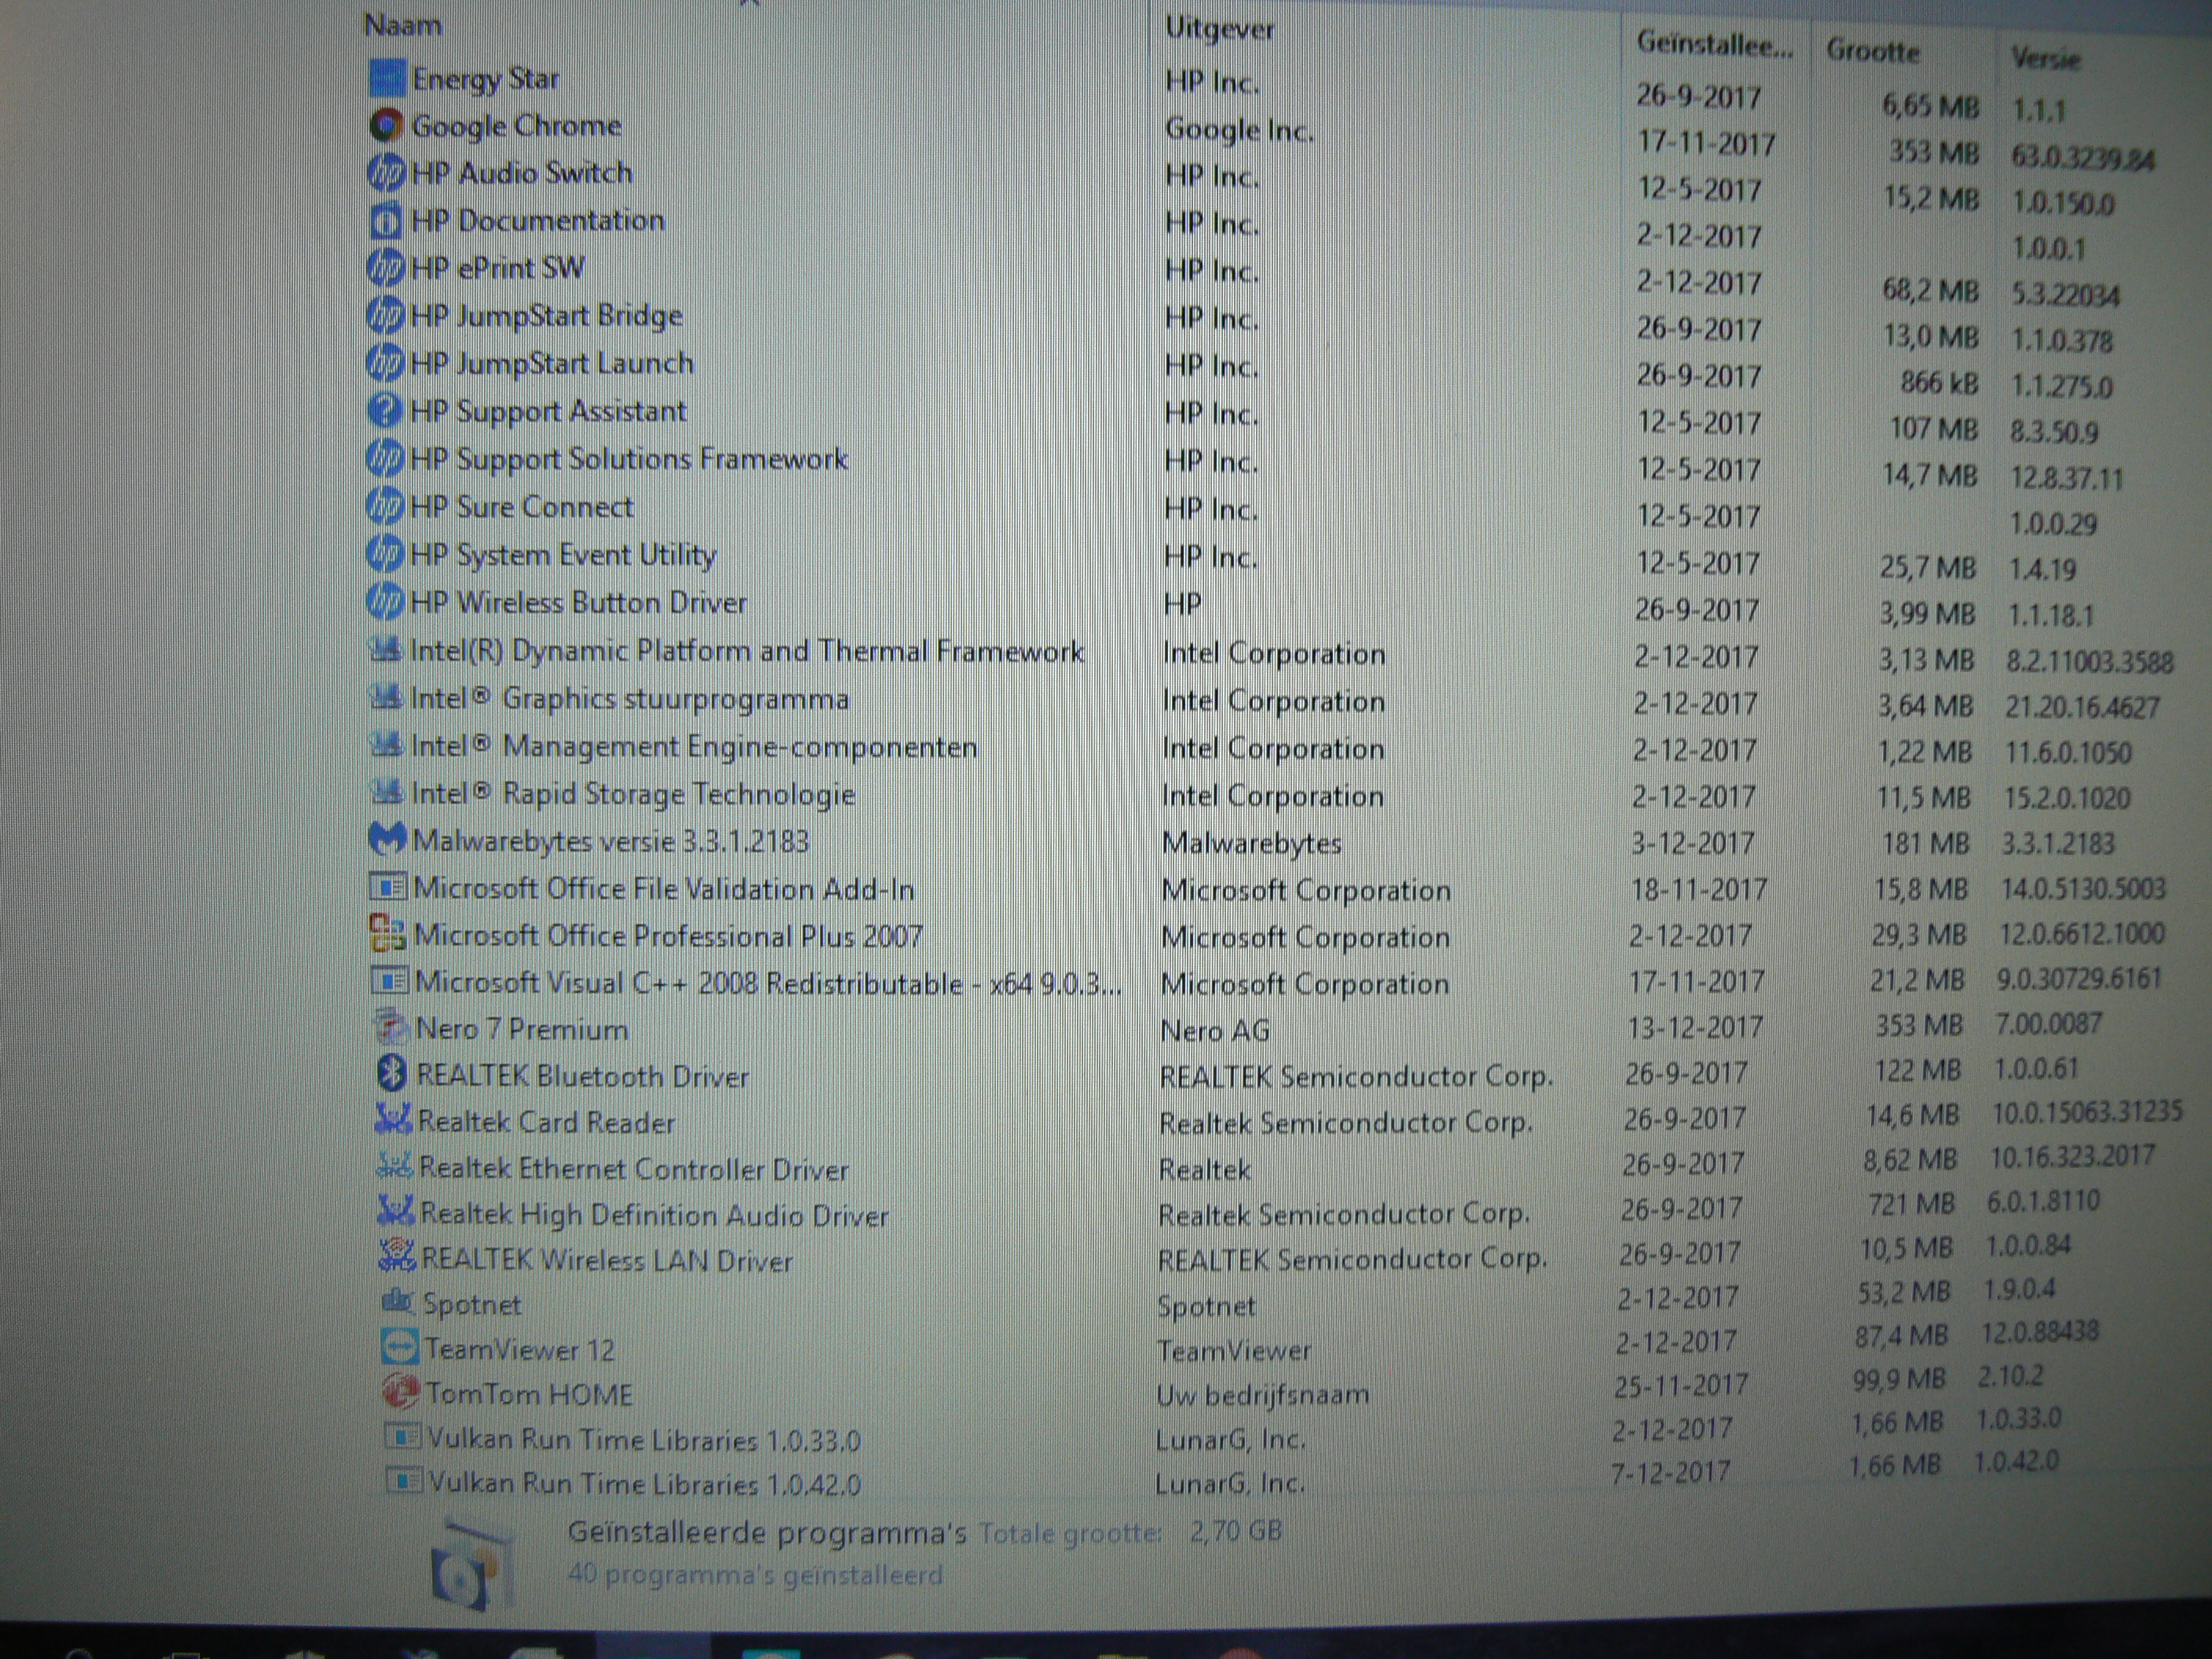
Task: Select Malwarebytes versie 3.3.1.2183 name
Action: 611,841
